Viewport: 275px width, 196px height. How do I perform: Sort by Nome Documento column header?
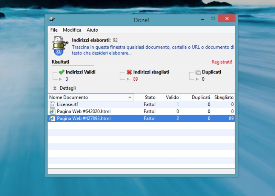pyautogui.click(x=90, y=97)
